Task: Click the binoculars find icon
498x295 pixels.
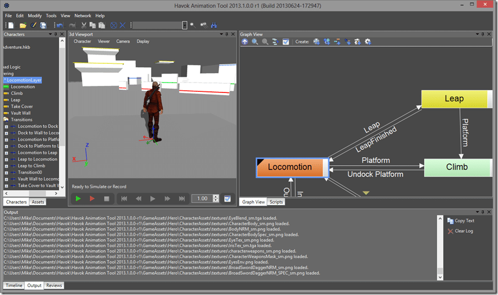Action: tap(214, 25)
